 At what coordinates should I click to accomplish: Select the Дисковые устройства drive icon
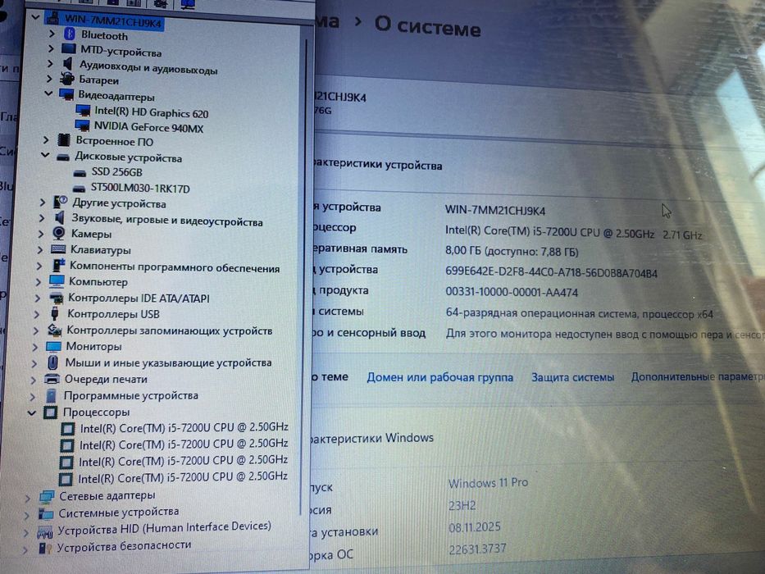click(62, 157)
